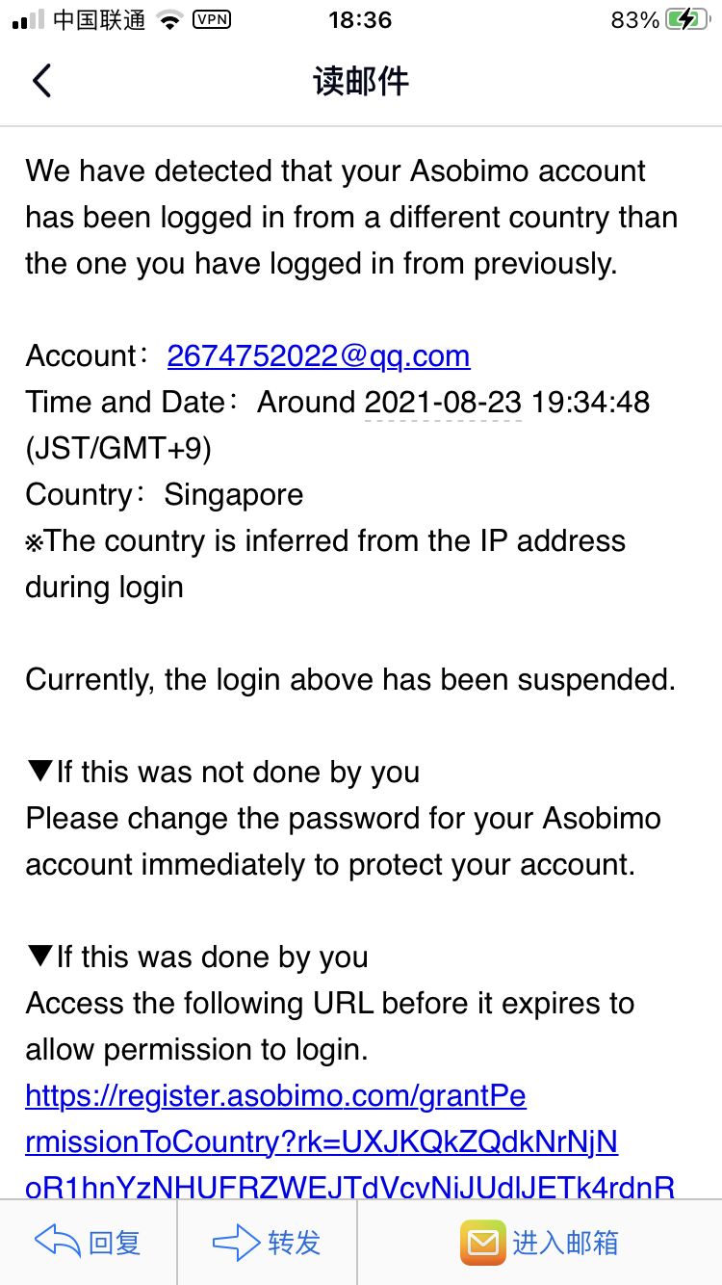Tap the 读邮件 page title
The height and width of the screenshot is (1285, 722).
click(361, 81)
